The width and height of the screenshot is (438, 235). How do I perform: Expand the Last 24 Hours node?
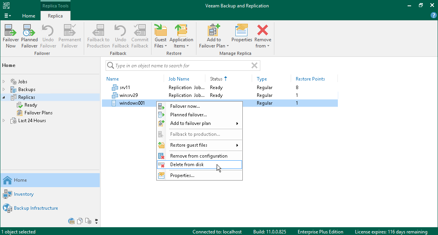(x=4, y=121)
